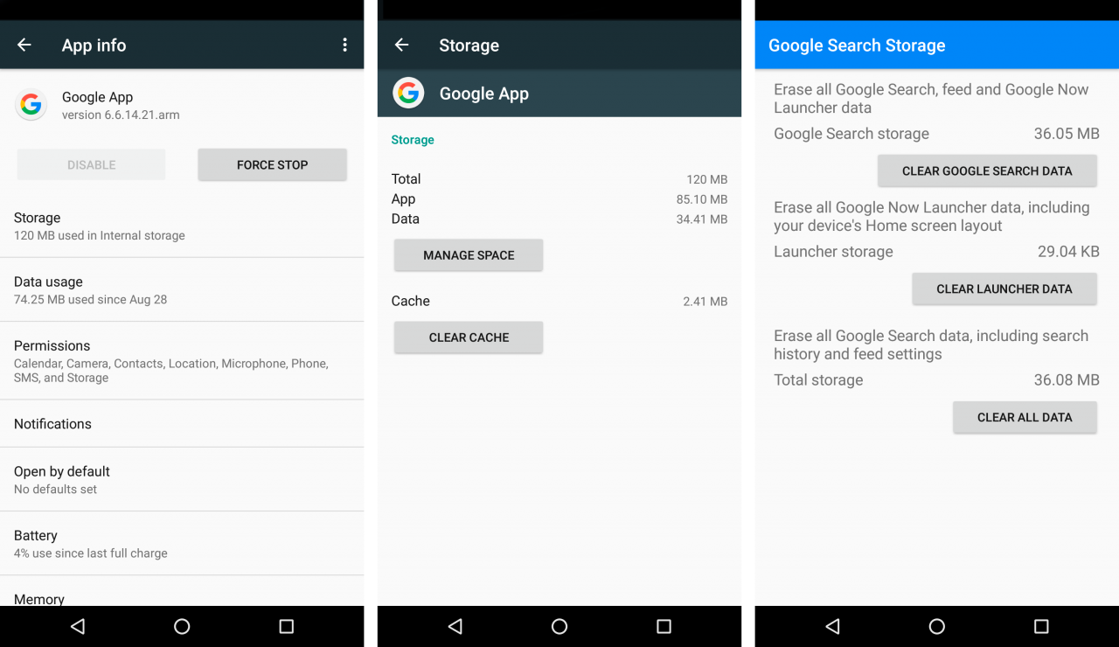1119x647 pixels.
Task: Select Data size '34.41 MB'
Action: (x=702, y=219)
